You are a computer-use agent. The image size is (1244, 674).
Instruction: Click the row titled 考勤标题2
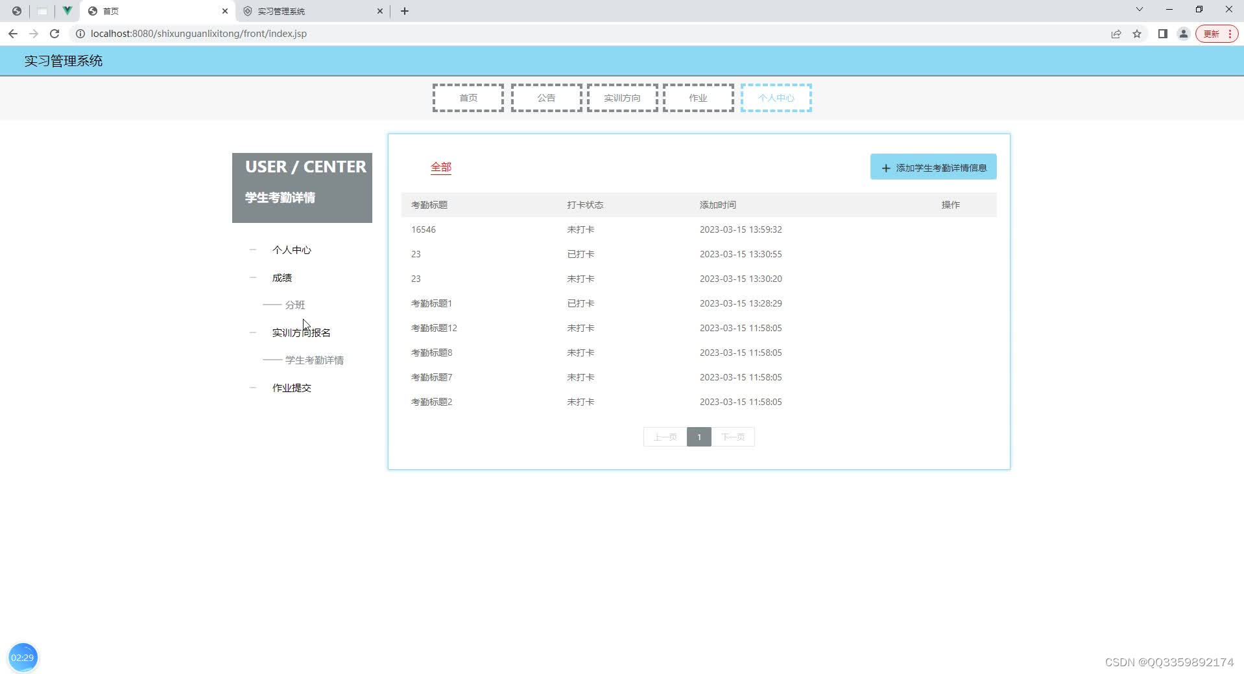tap(699, 402)
